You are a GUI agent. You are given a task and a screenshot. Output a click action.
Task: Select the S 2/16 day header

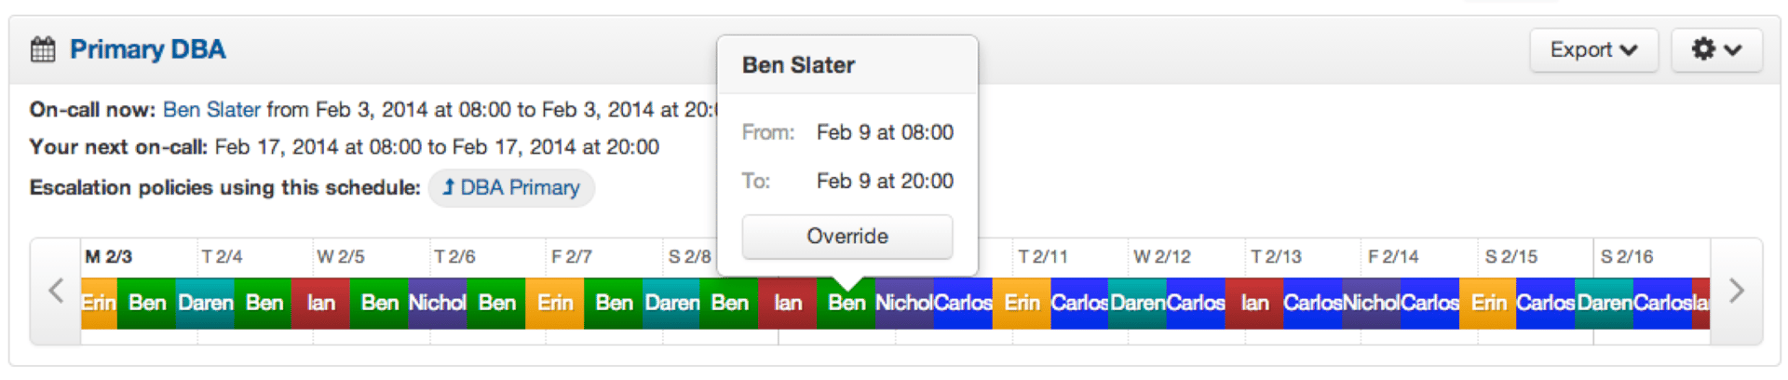pos(1626,256)
